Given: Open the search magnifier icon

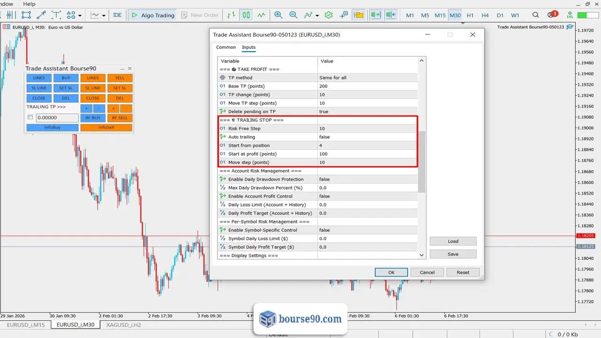Looking at the screenshot, I should 536,15.
